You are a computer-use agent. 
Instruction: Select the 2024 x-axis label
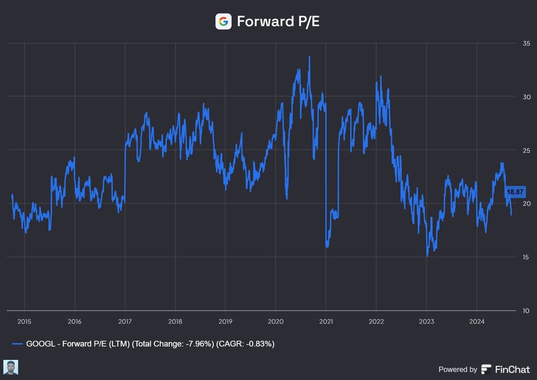tap(476, 321)
